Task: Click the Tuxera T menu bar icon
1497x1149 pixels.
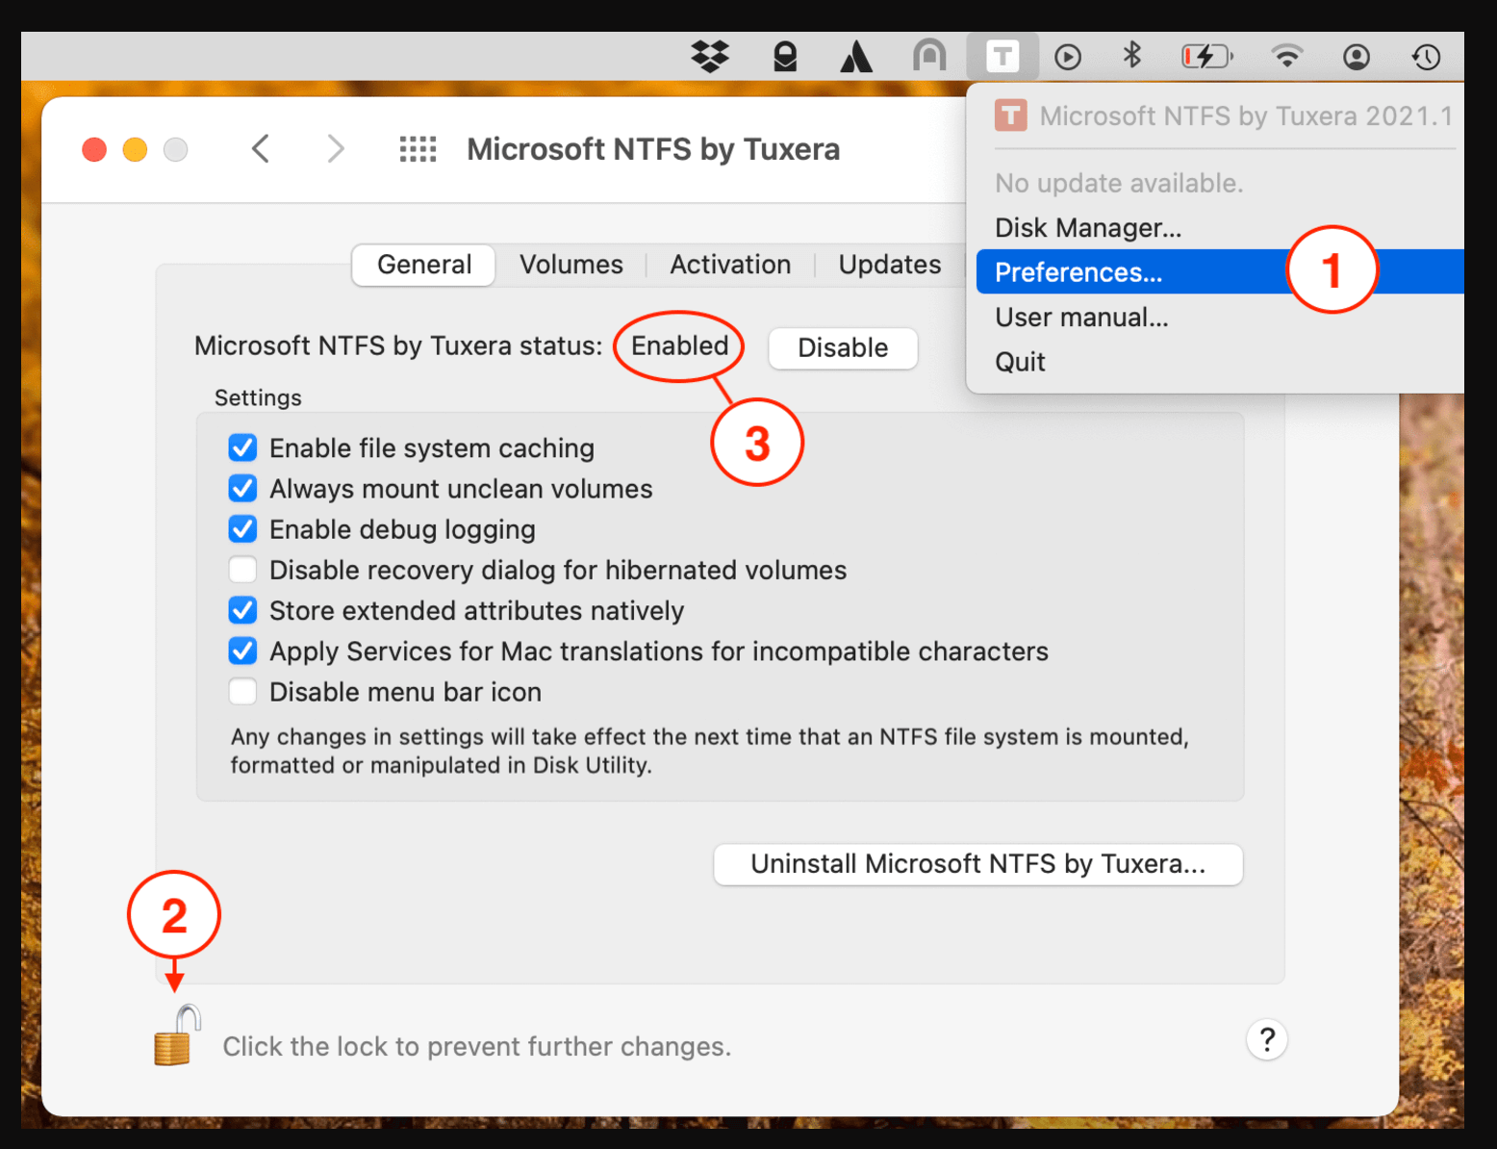Action: click(1002, 57)
